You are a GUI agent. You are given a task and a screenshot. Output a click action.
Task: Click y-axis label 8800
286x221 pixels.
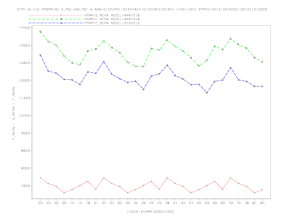point(25,151)
